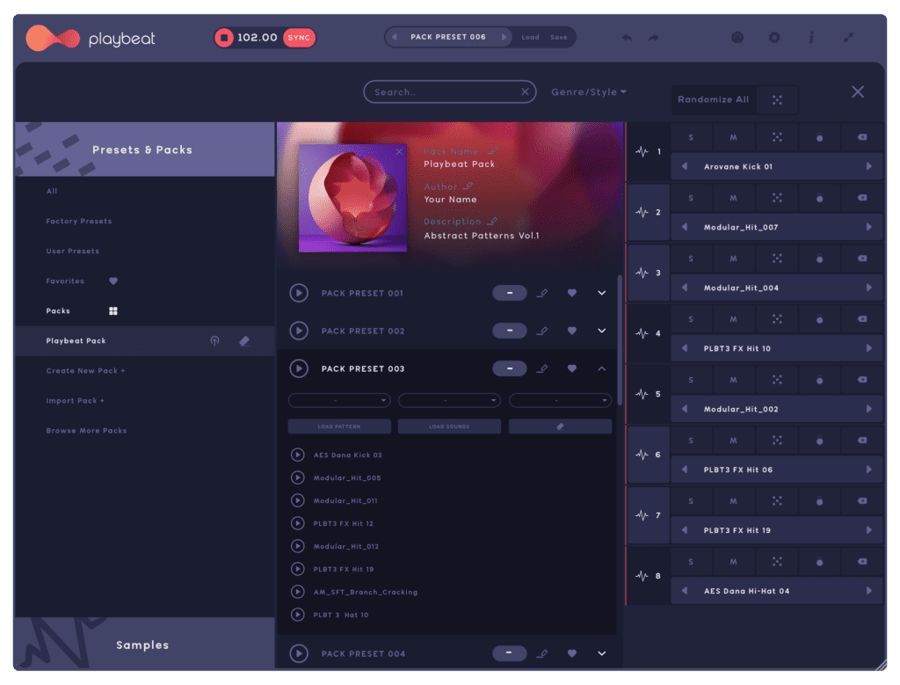Image resolution: width=900 pixels, height=685 pixels.
Task: Expand PACK PRESET 002 chevron
Action: tap(601, 331)
